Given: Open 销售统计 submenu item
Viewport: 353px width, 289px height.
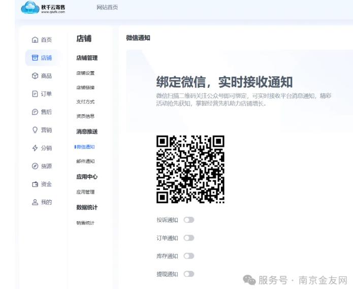Looking at the screenshot, I should (85, 223).
